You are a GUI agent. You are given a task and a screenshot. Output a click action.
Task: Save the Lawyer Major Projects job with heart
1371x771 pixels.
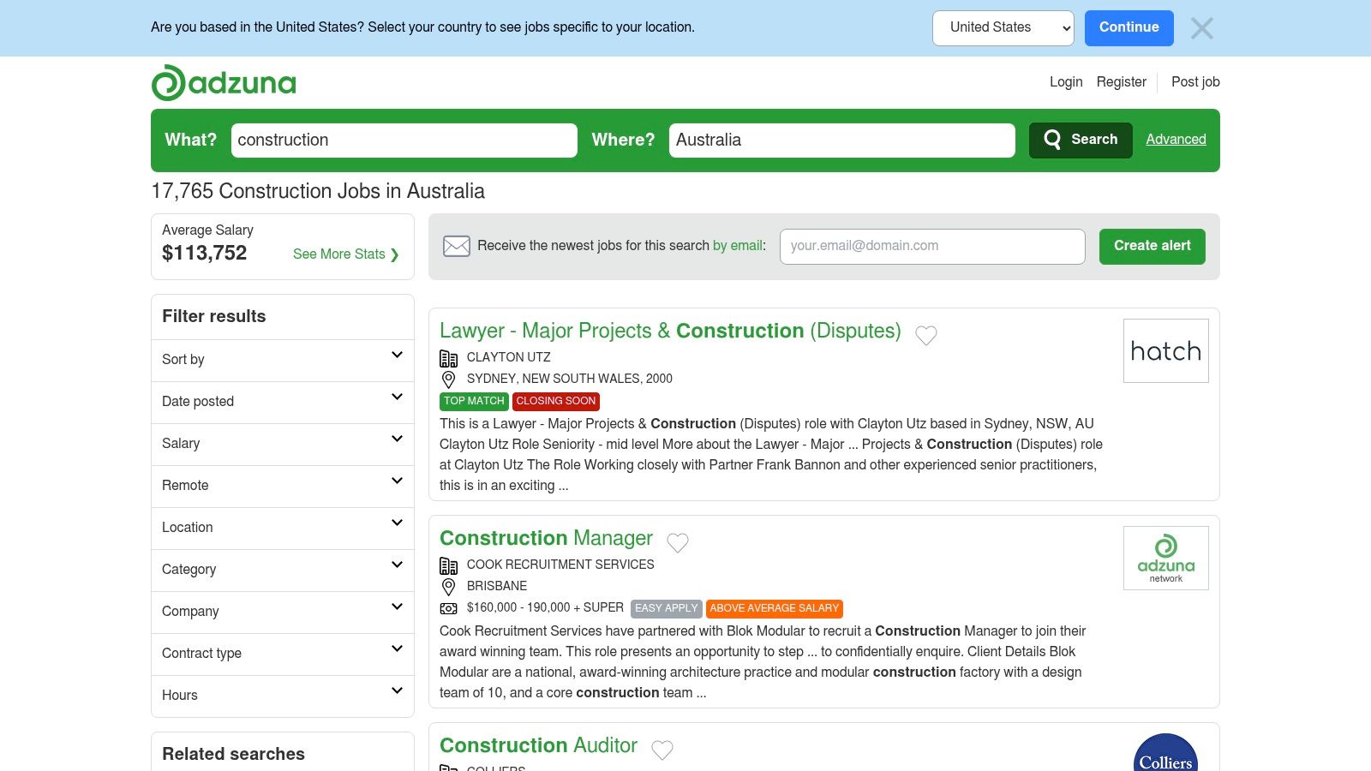pyautogui.click(x=925, y=335)
